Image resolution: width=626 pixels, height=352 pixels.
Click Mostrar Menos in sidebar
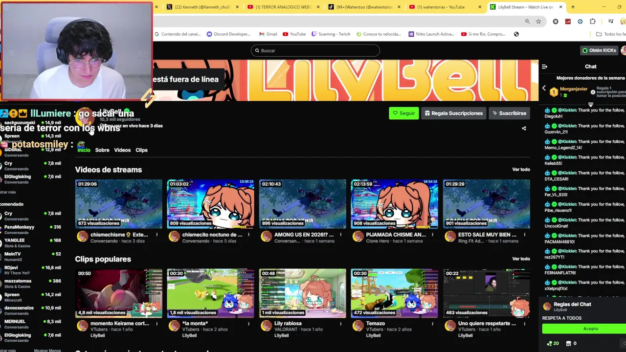coord(47,350)
